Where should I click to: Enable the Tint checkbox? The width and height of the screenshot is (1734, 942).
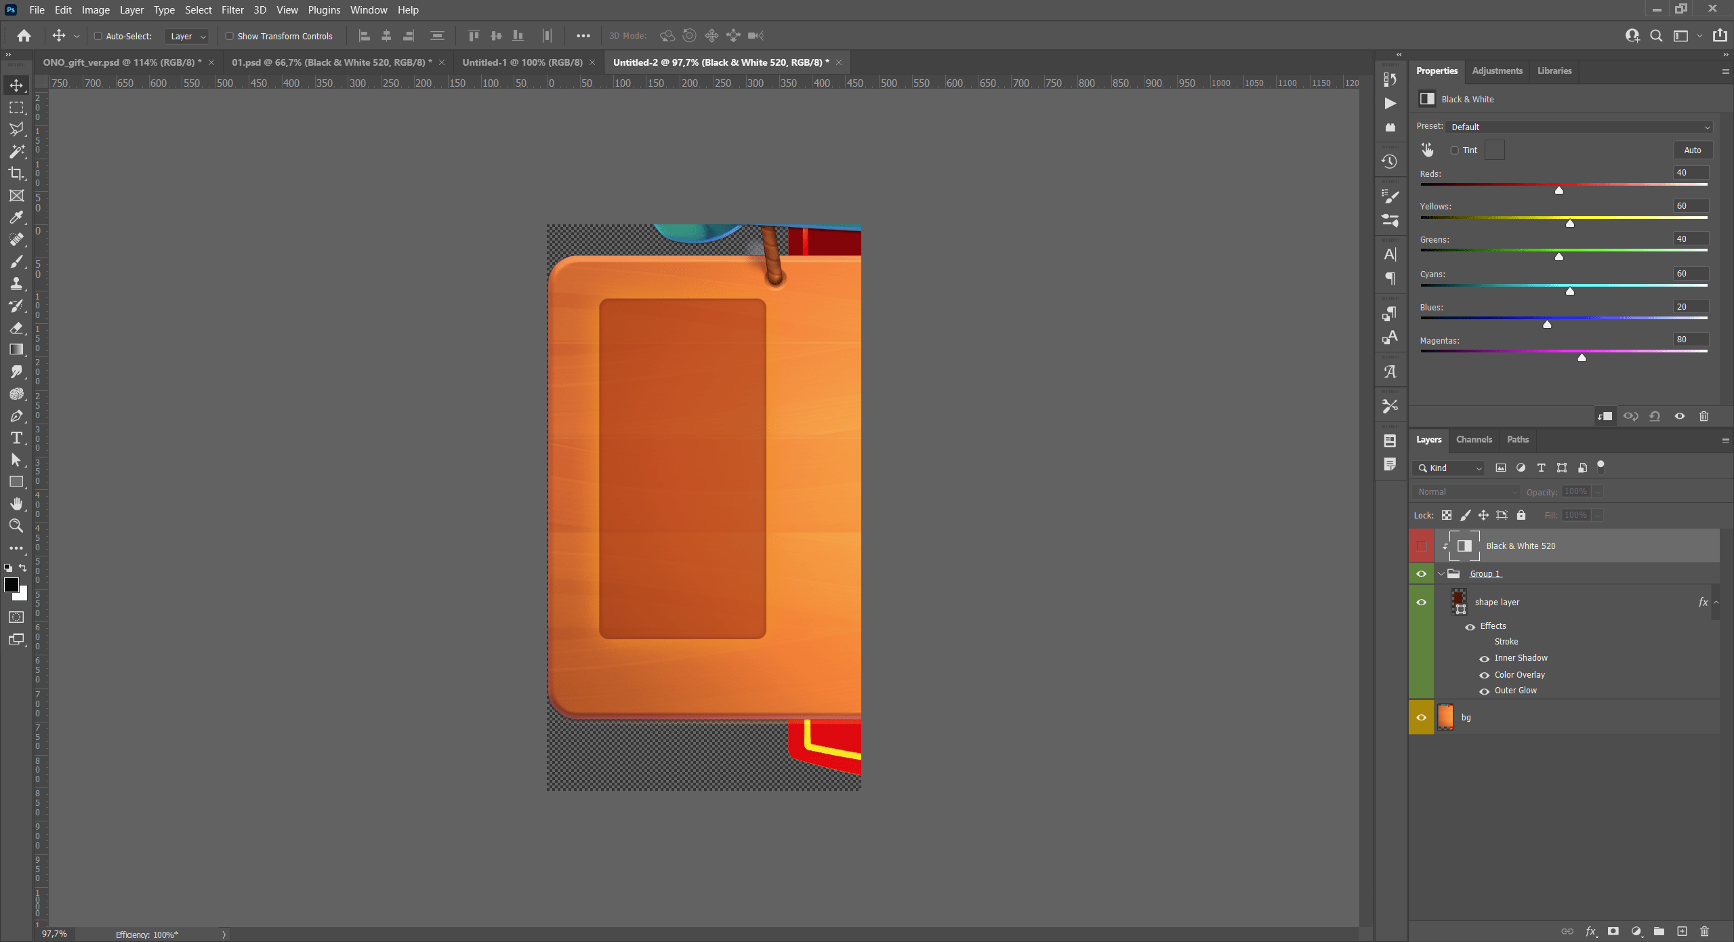(x=1454, y=150)
